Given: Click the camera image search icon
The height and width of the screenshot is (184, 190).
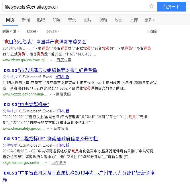Looking at the screenshot, I should coord(152,7).
